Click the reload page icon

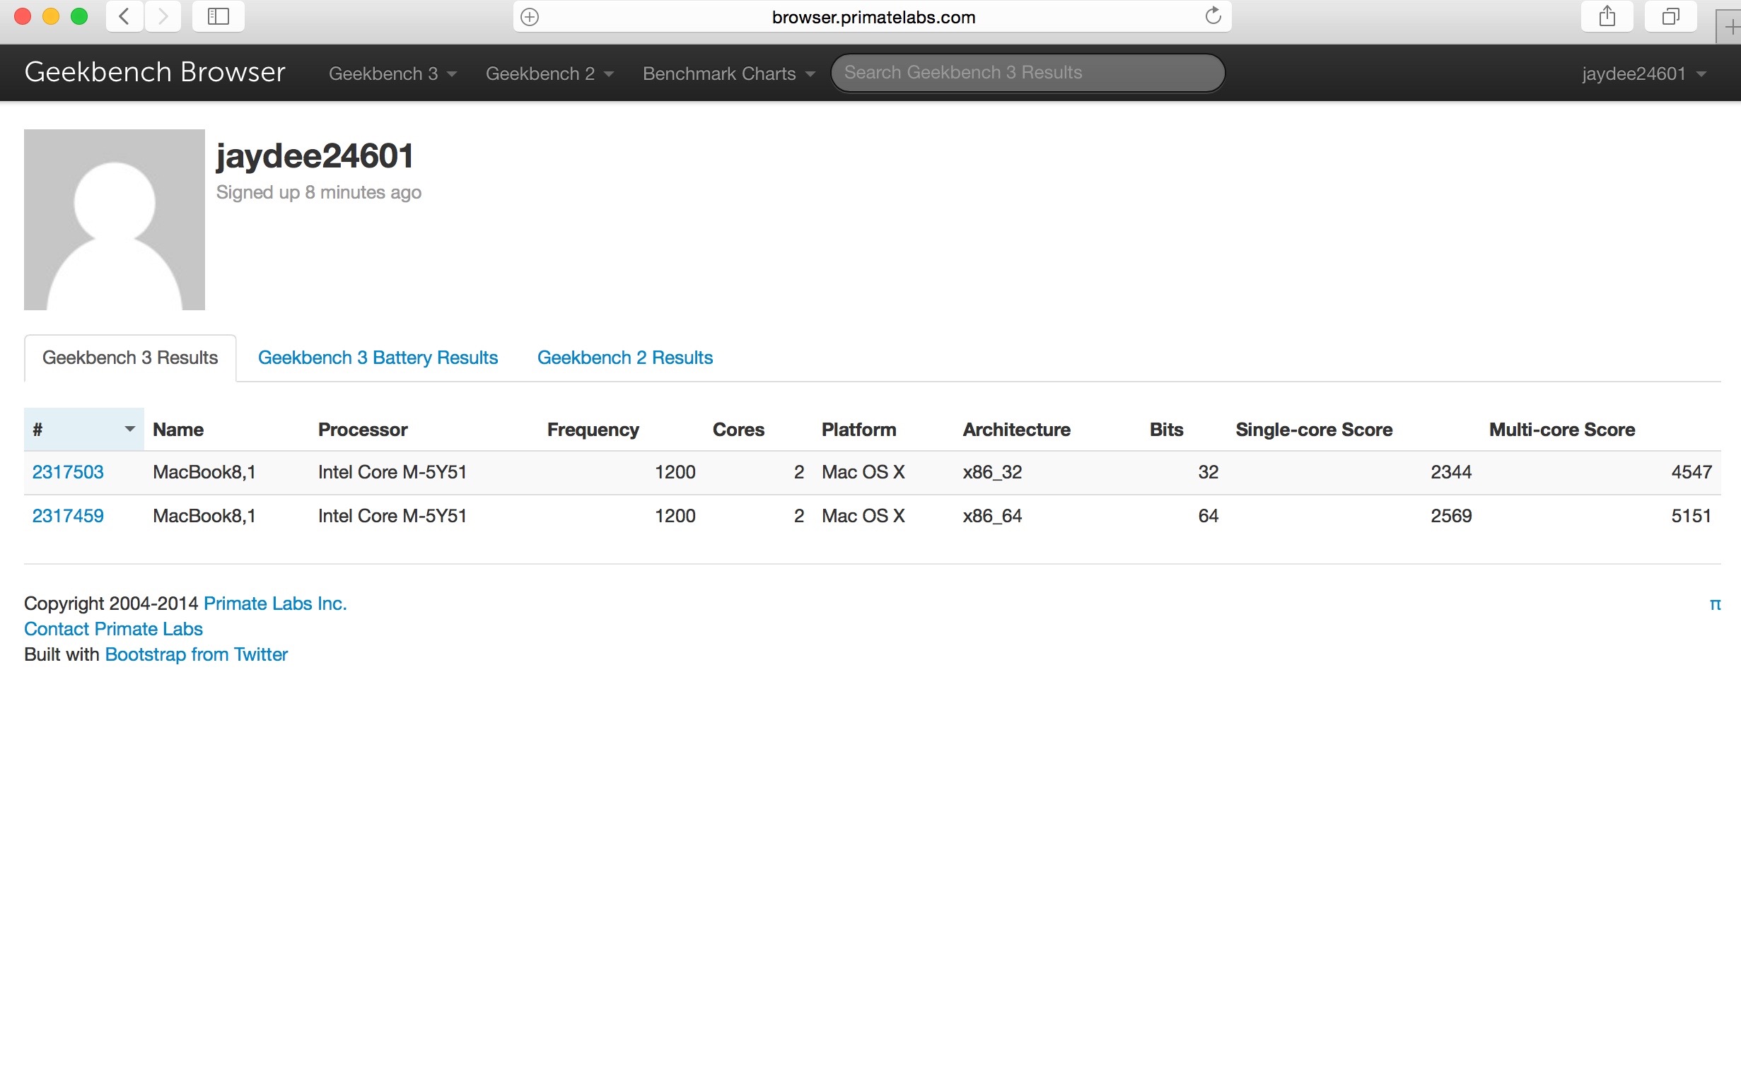coord(1213,16)
